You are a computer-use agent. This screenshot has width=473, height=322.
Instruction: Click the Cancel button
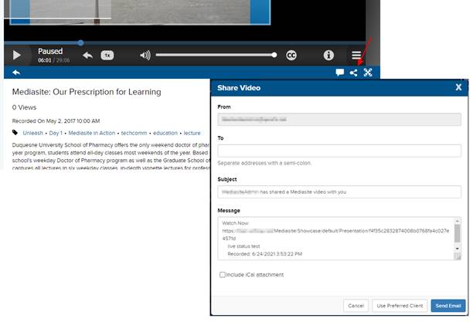click(356, 306)
